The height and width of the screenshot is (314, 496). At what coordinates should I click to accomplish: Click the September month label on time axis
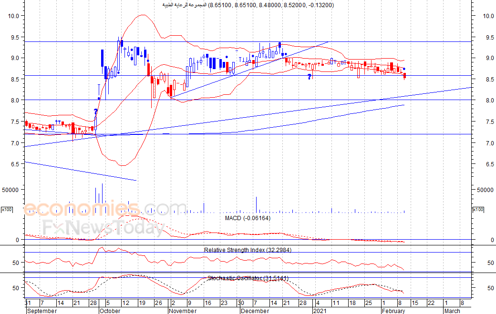[42, 311]
